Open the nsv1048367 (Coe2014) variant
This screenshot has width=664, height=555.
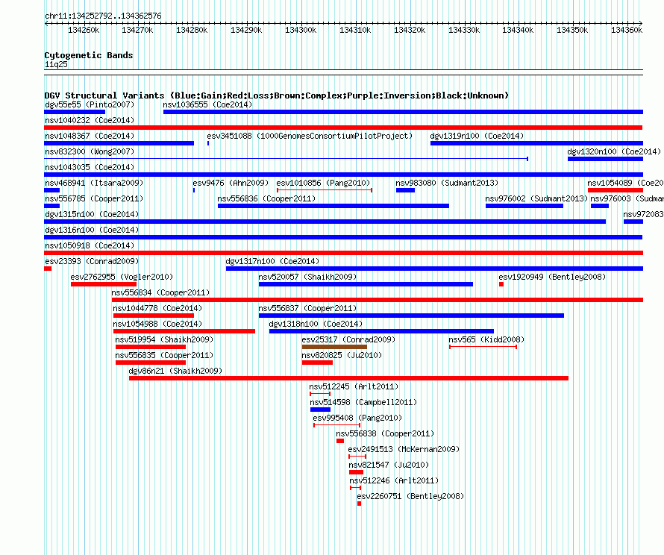point(90,136)
